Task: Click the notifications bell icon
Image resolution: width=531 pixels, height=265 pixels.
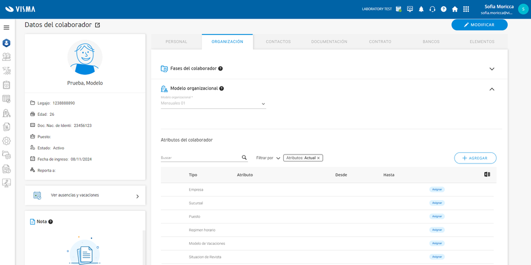Action: pos(421,9)
